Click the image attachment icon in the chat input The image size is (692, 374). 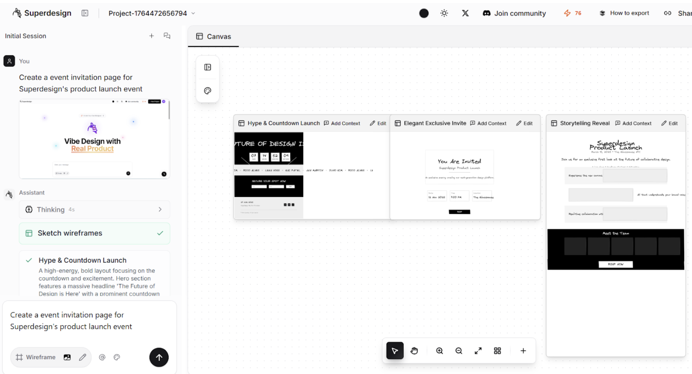[x=67, y=357]
